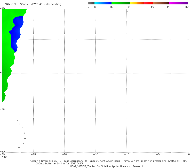Click the longitude axis label -25
The width and height of the screenshot is (191, 168).
33,154
